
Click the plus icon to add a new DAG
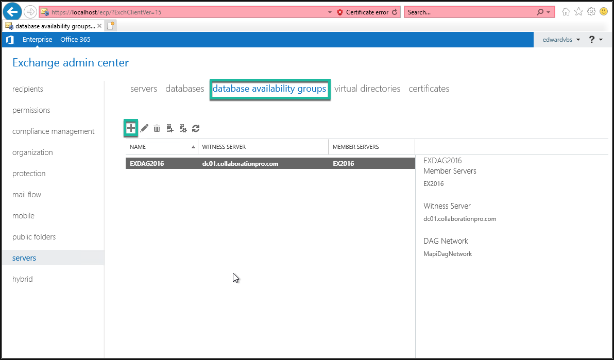131,128
